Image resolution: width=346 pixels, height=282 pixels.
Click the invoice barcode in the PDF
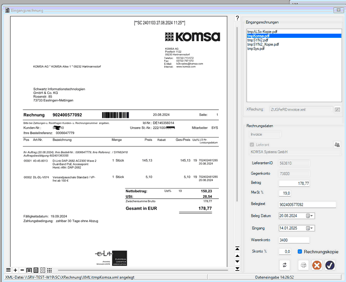click(115, 115)
